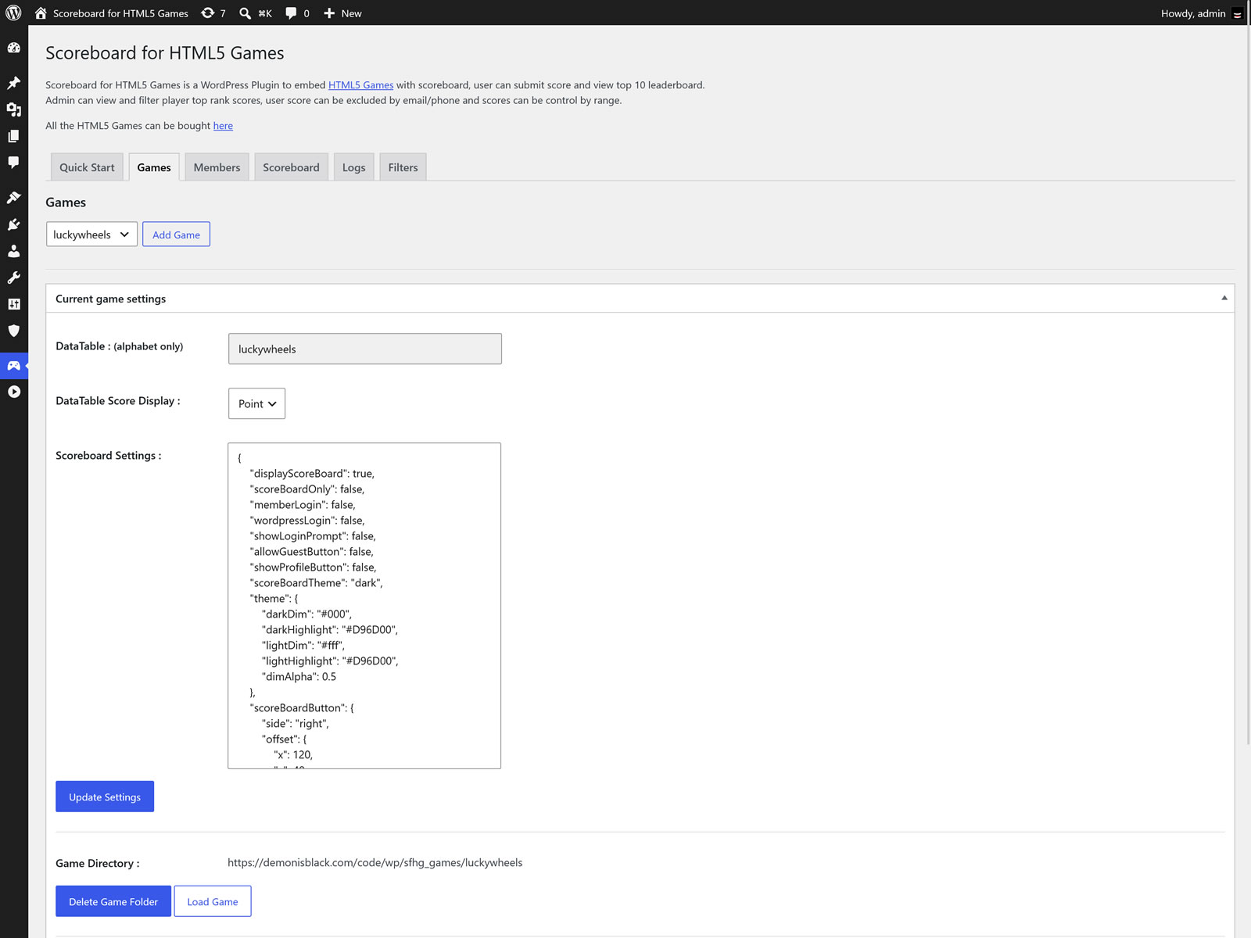Click the admin avatar icon
The width and height of the screenshot is (1251, 938).
(1237, 13)
